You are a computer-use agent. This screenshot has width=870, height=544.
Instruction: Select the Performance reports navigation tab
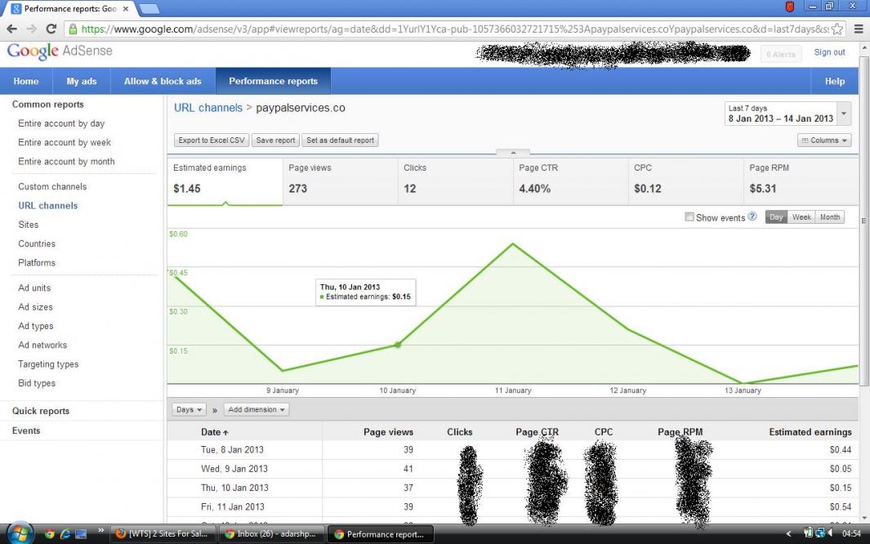pos(273,81)
